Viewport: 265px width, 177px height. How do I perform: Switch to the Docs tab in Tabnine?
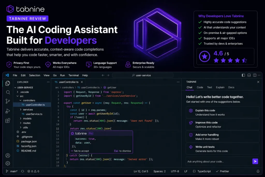pyautogui.click(x=231, y=87)
